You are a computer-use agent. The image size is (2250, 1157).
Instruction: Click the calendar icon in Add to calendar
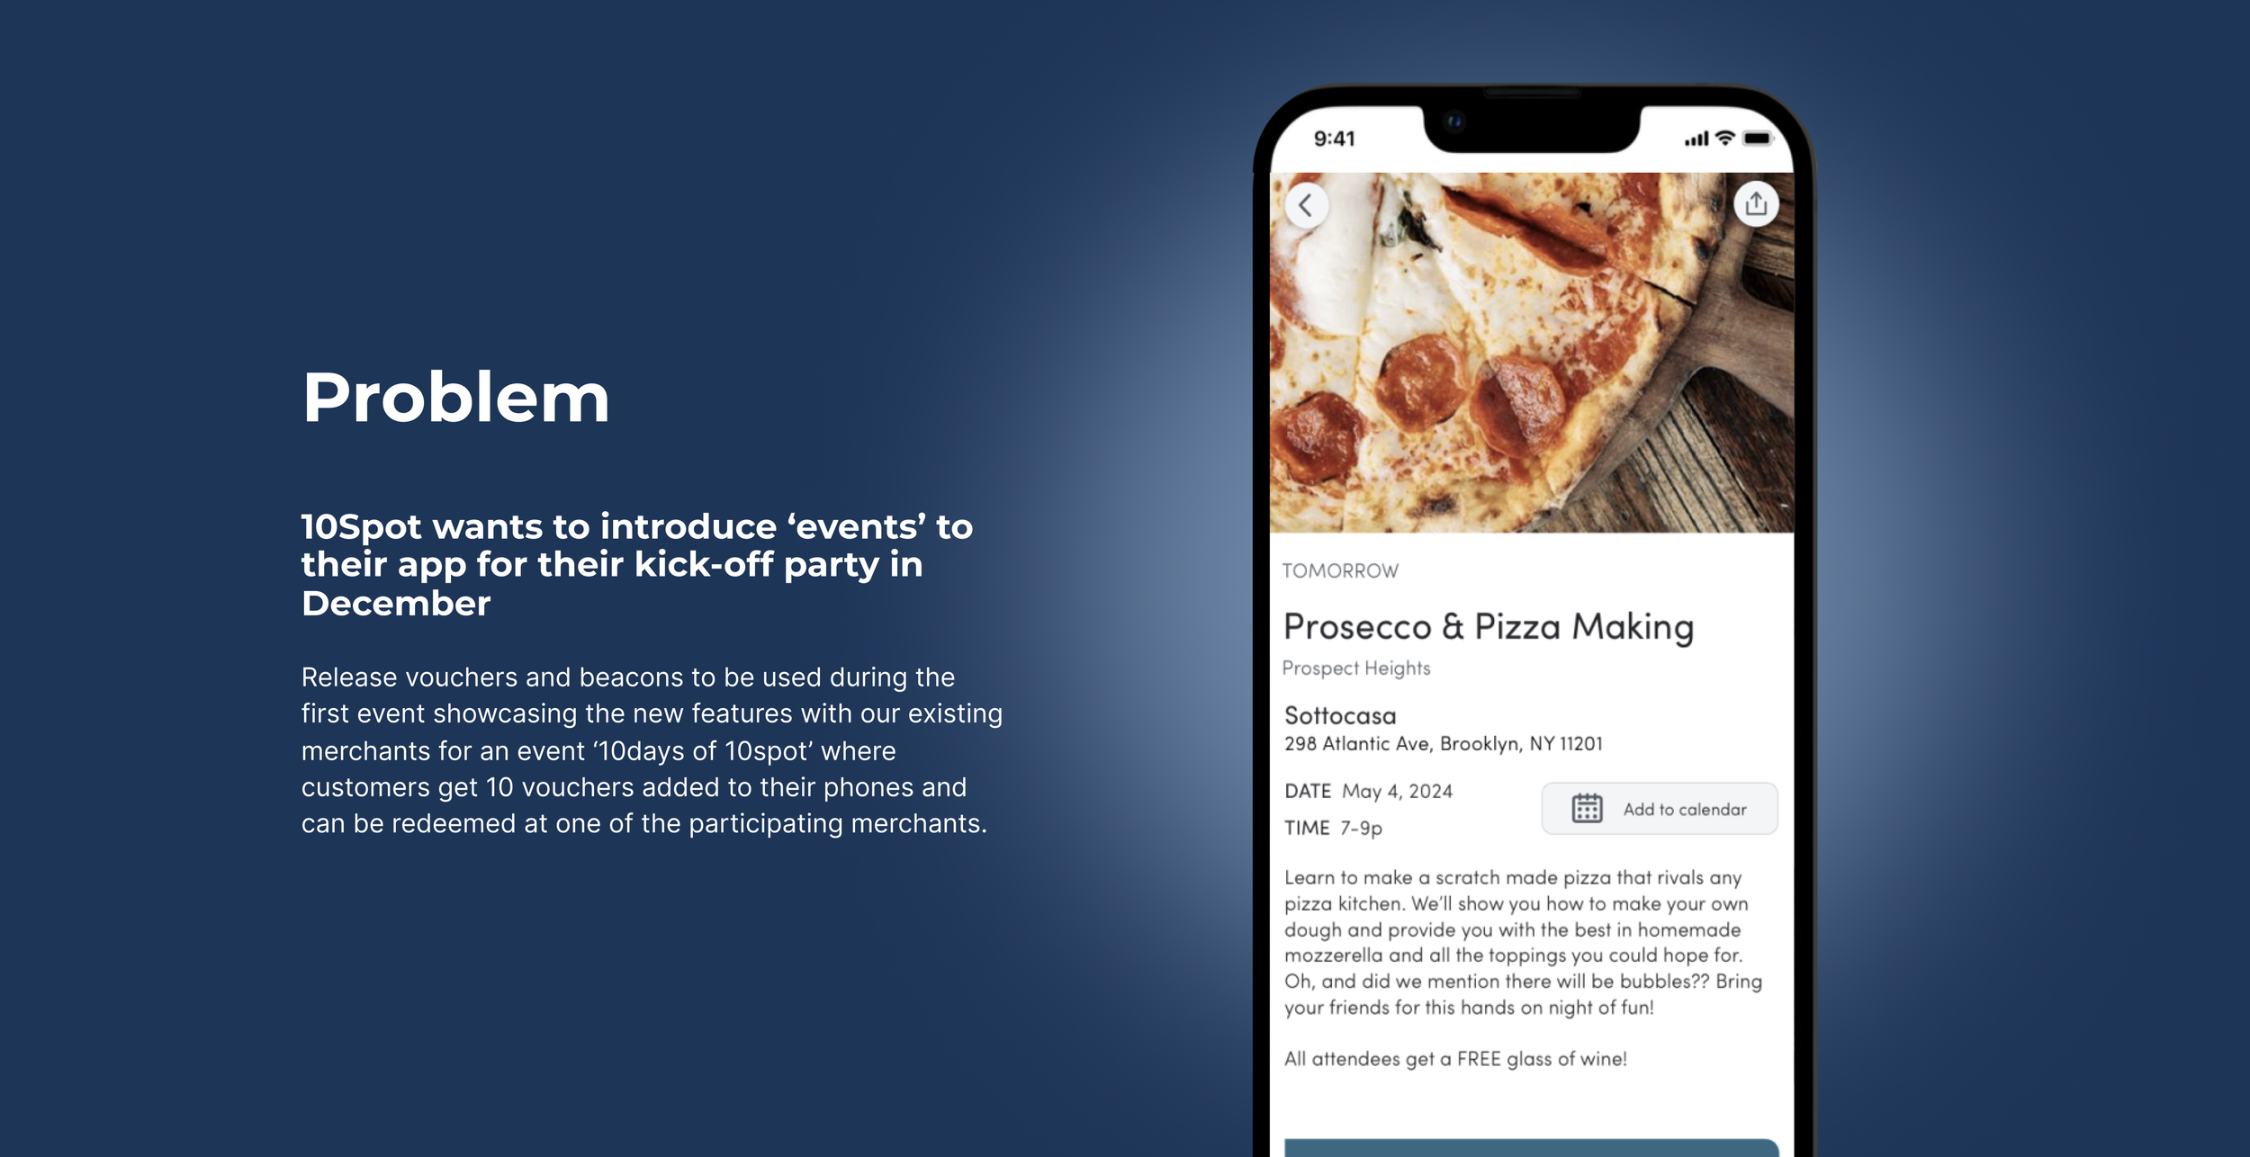(1587, 808)
